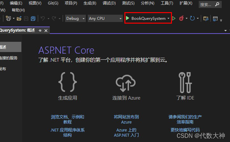
Task: Click the new project icon
Action: [8, 18]
